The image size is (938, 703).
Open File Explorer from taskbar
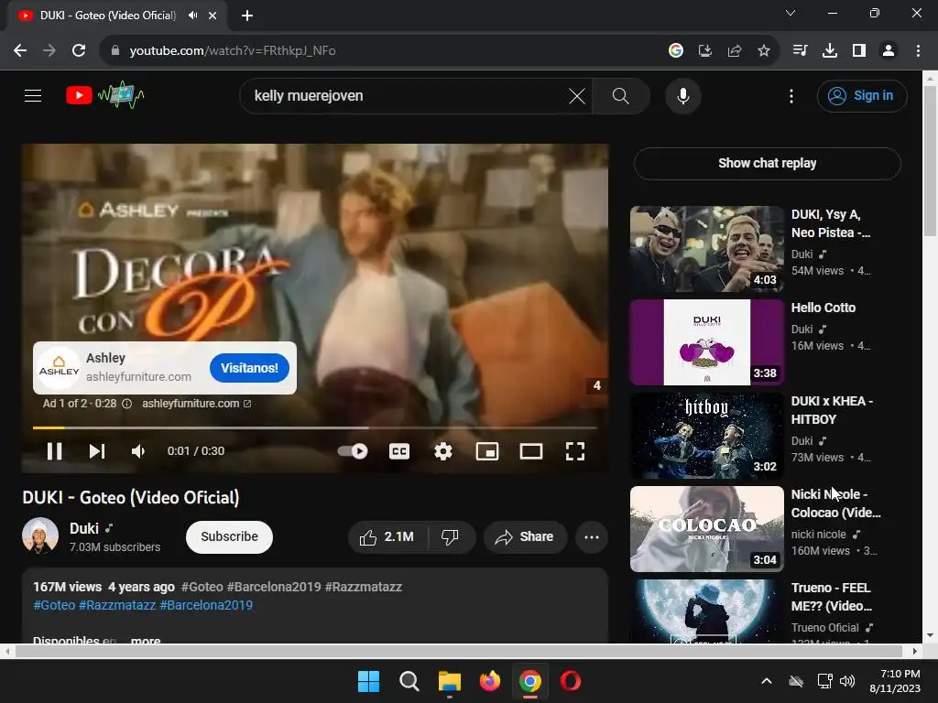(x=449, y=681)
